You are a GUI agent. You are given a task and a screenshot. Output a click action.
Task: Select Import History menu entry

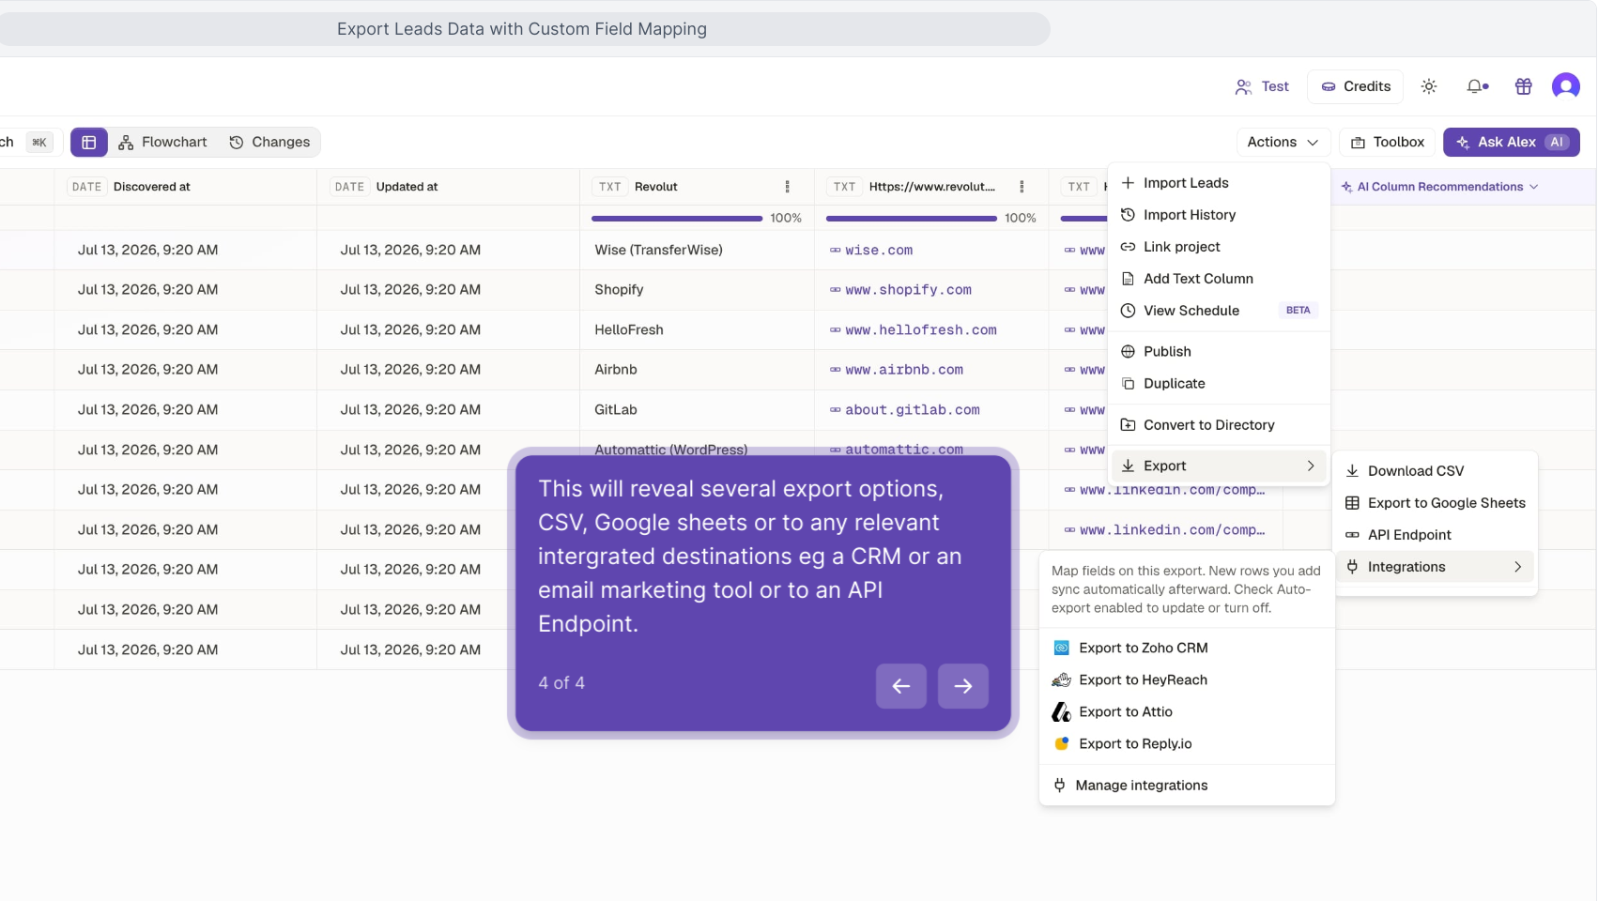tap(1220, 215)
